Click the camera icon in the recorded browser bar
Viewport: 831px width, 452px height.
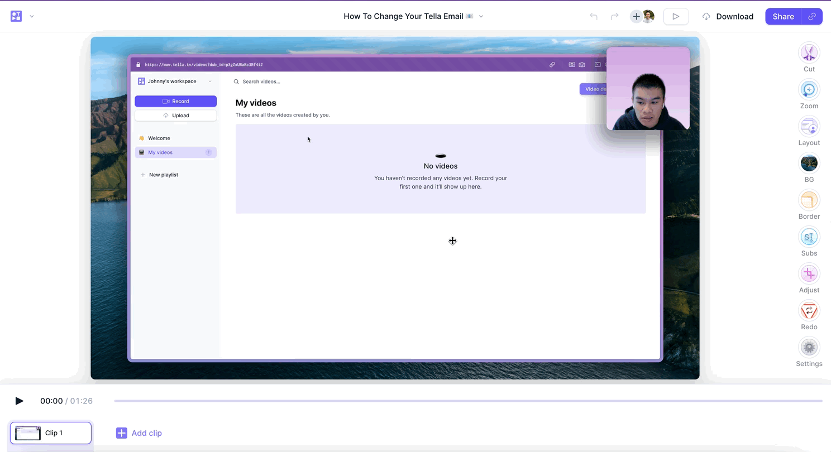point(582,65)
